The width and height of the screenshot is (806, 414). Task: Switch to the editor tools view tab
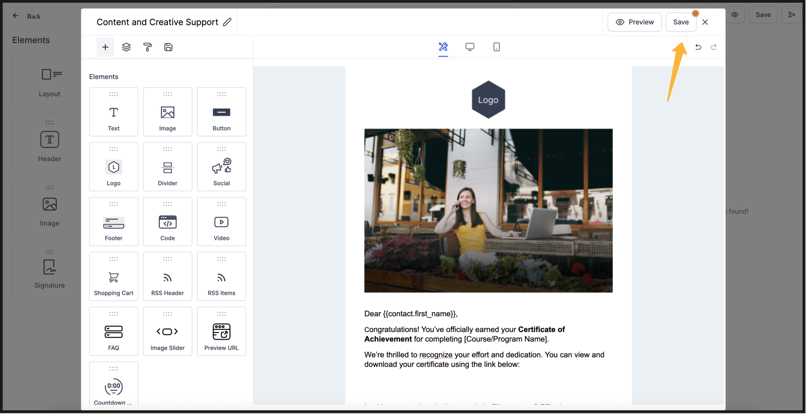point(443,47)
